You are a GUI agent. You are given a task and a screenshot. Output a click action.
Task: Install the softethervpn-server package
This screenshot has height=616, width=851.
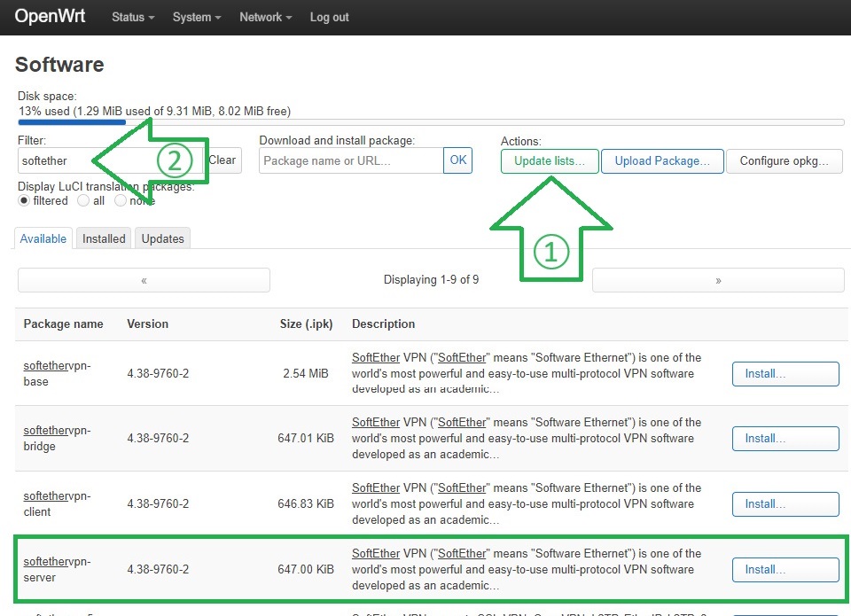pyautogui.click(x=785, y=569)
